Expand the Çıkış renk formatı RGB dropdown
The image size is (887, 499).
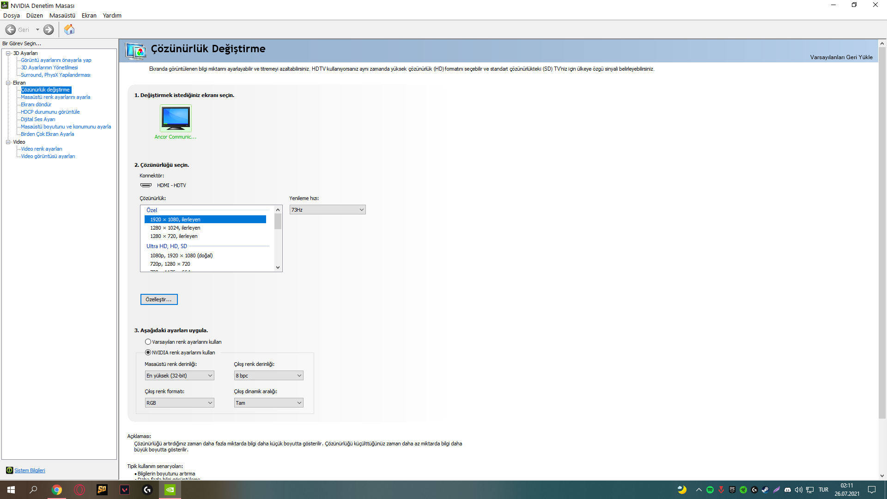[x=179, y=403]
